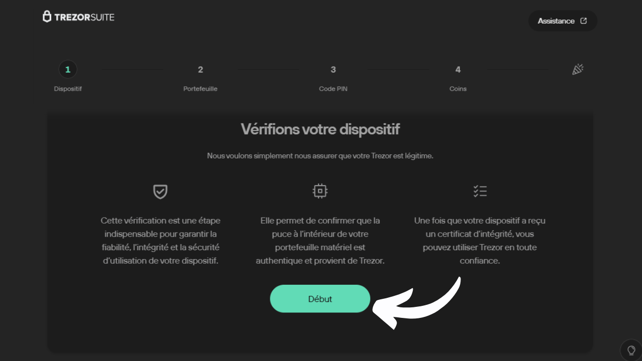The width and height of the screenshot is (642, 361).
Task: Select step 2 number Portefeuille
Action: pos(200,70)
